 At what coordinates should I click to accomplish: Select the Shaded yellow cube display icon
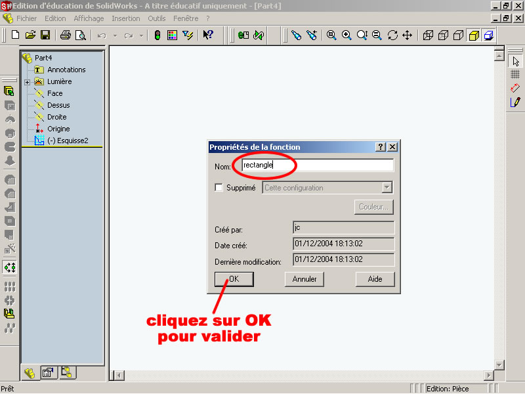pos(474,35)
